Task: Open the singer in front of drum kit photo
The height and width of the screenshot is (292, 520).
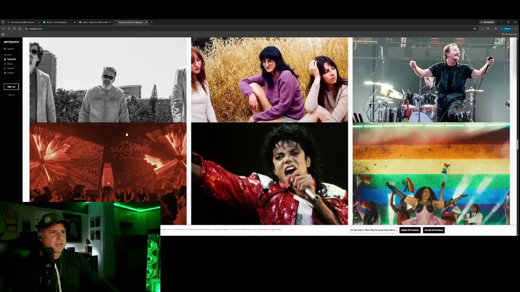Action: pyautogui.click(x=431, y=80)
